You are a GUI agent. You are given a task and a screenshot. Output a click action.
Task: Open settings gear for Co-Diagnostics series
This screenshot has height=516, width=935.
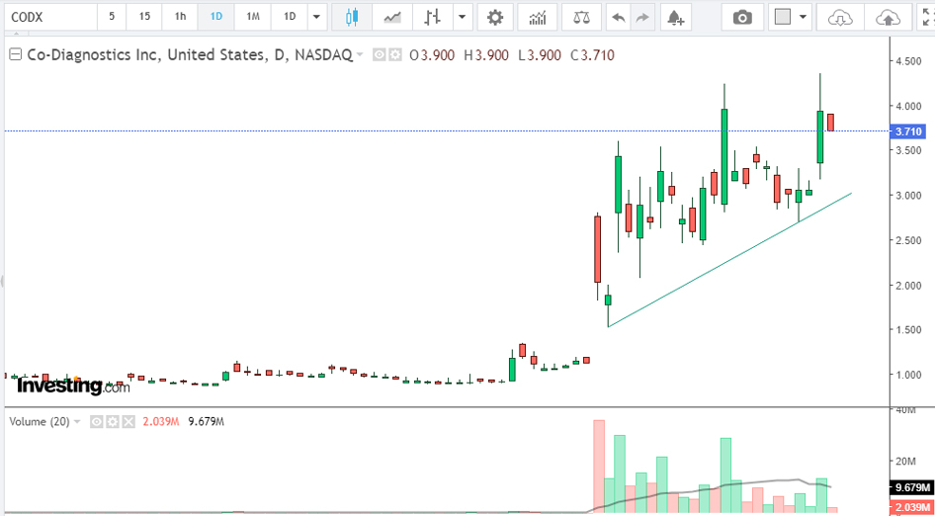pyautogui.click(x=394, y=55)
